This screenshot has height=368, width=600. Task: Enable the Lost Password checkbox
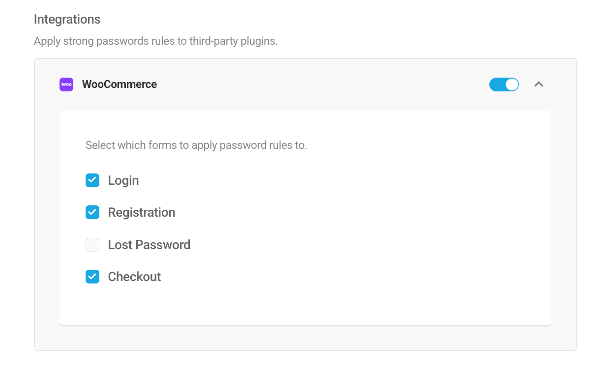(x=92, y=245)
